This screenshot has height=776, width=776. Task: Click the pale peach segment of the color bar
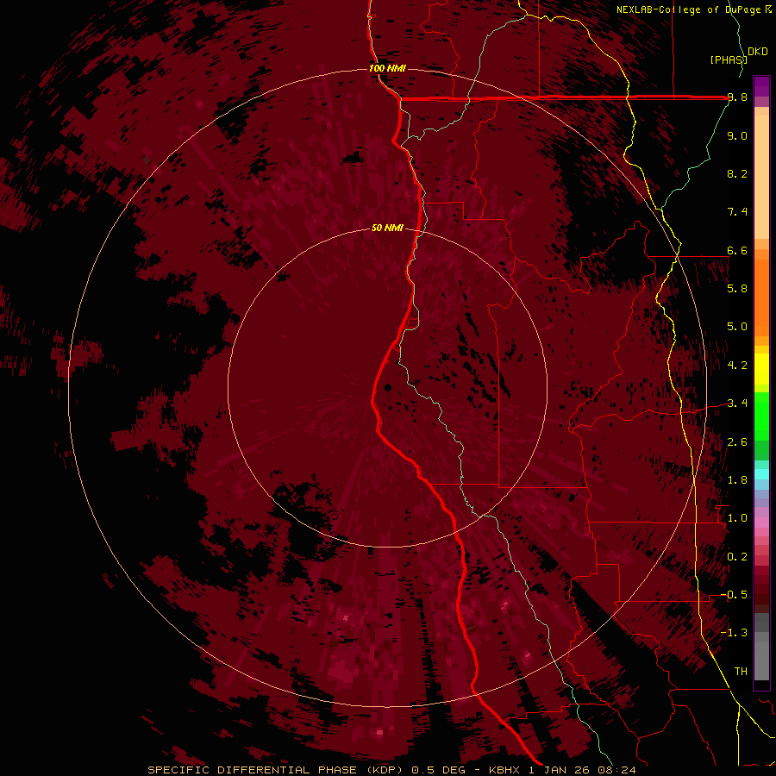pyautogui.click(x=761, y=177)
